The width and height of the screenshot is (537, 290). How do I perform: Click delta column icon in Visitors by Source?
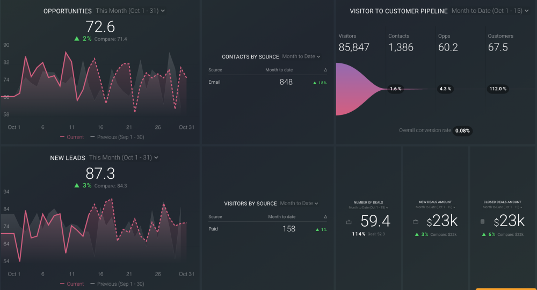[x=325, y=216]
